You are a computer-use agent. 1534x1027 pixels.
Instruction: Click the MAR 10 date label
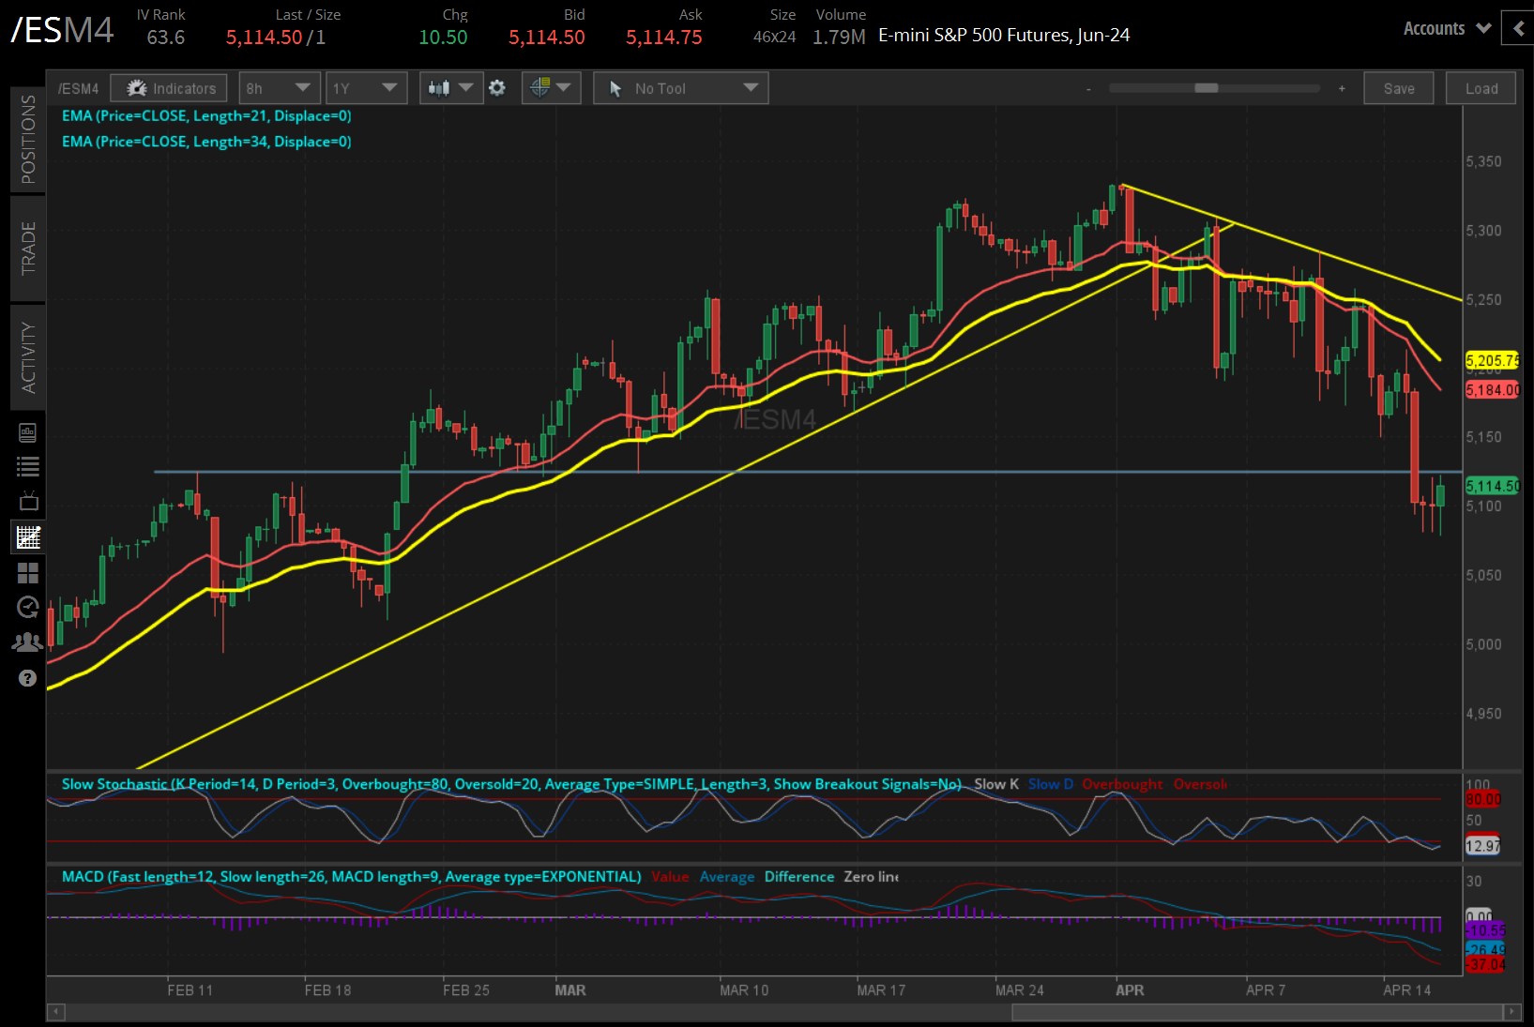tap(744, 990)
